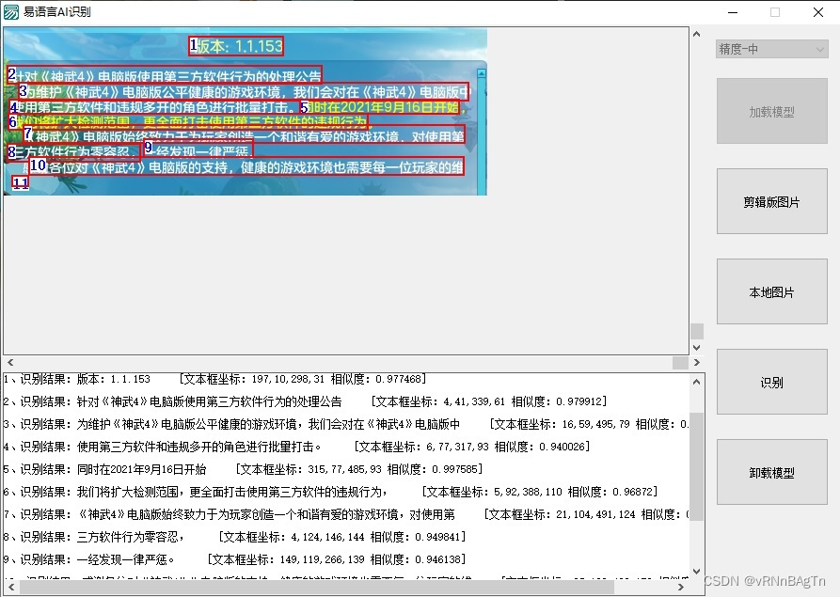The height and width of the screenshot is (597, 840).
Task: Click result row 1 版本：1.1.153
Action: (x=215, y=379)
